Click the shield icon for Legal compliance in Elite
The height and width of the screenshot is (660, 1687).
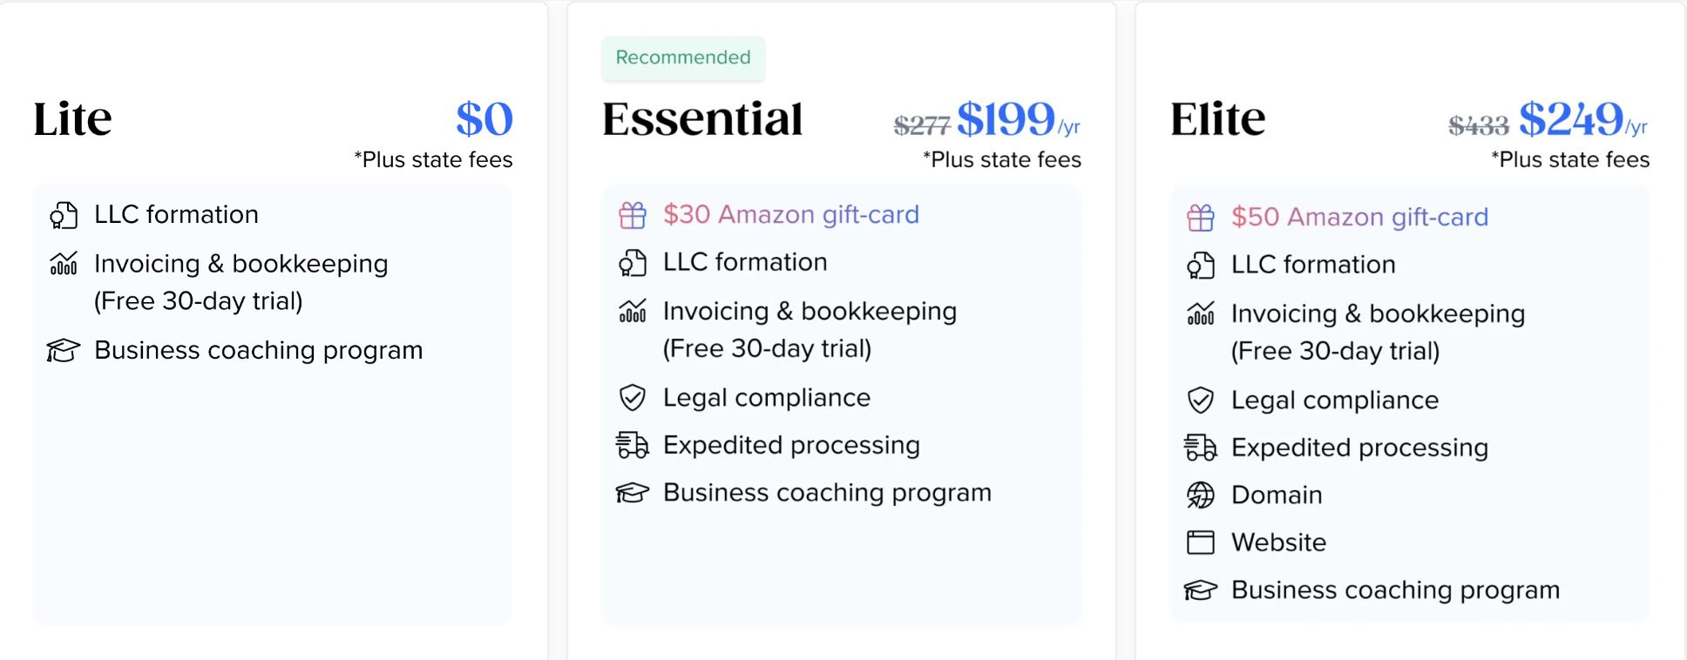pos(1201,401)
